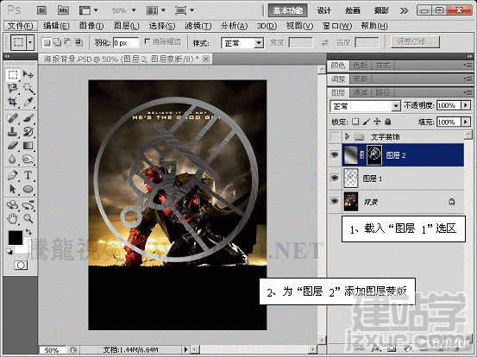The width and height of the screenshot is (477, 357).
Task: Open the 滤镜(T) menu
Action: pyautogui.click(x=198, y=26)
